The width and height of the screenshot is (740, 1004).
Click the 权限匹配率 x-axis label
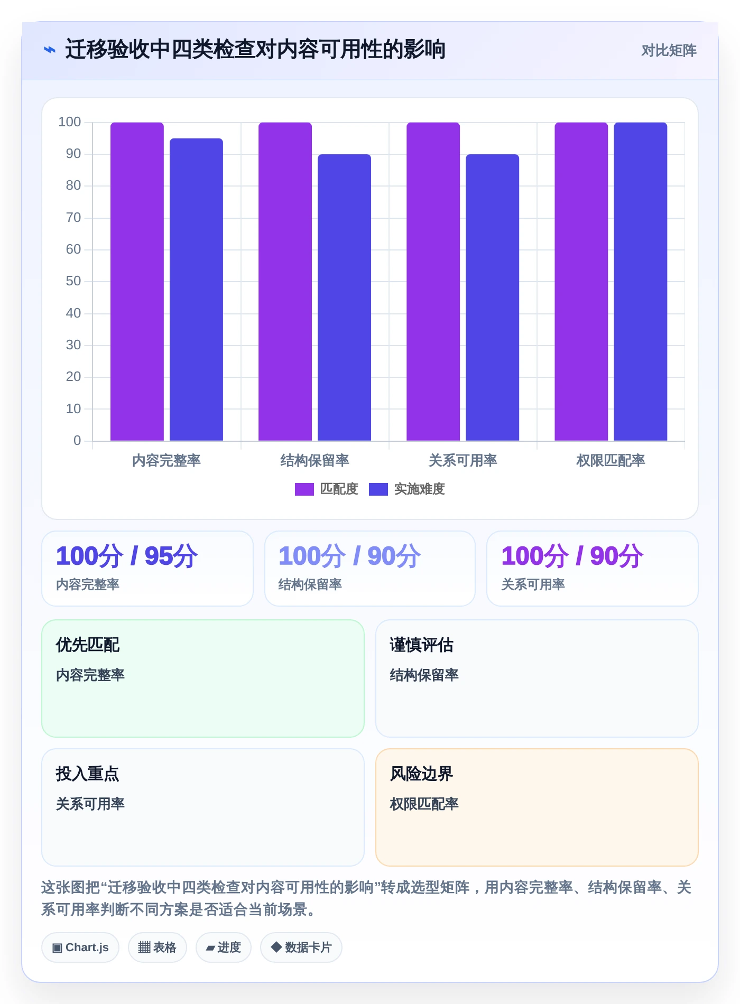(610, 460)
